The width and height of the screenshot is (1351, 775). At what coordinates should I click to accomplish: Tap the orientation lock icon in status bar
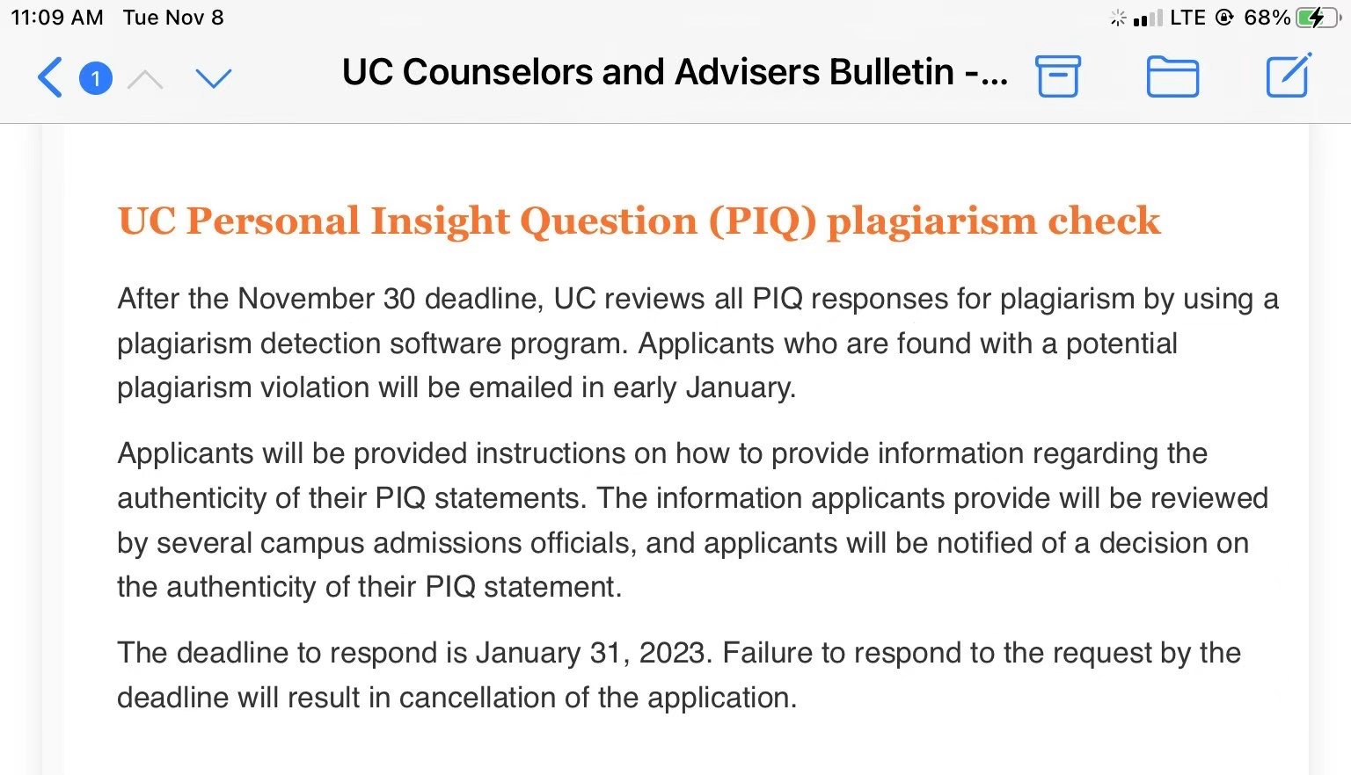tap(1223, 17)
